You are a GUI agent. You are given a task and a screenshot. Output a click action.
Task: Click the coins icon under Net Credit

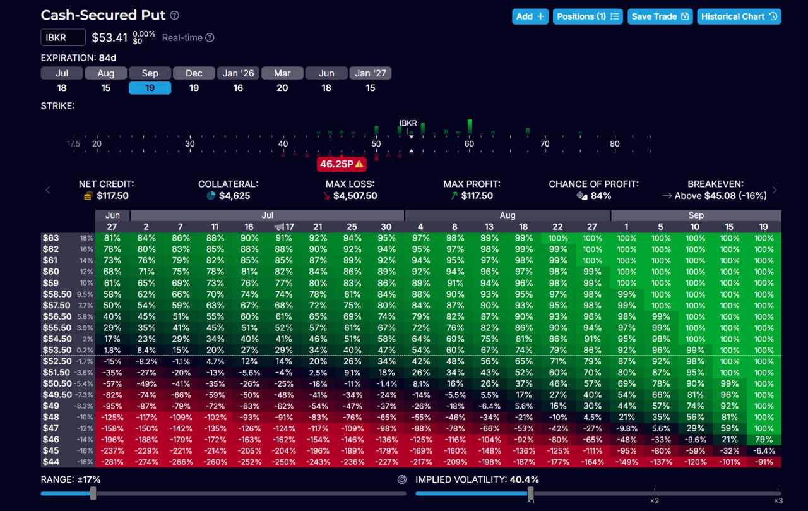(88, 196)
